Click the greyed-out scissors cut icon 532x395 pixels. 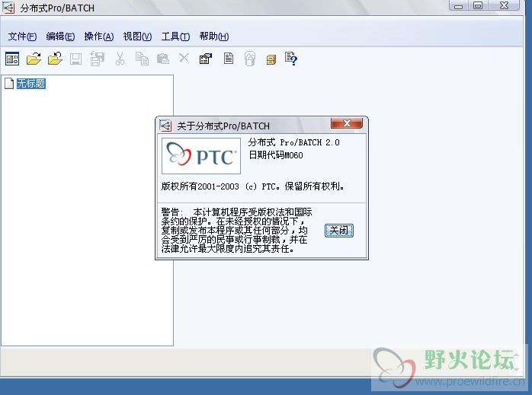120,59
